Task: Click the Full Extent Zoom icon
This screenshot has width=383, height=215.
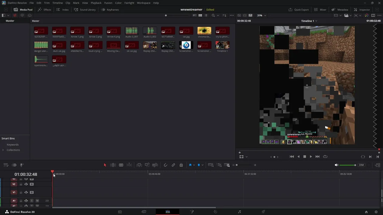Action: coord(211,165)
